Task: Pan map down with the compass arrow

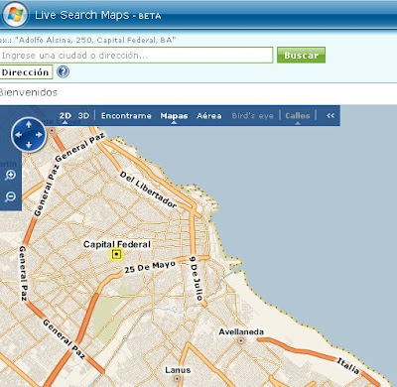Action: (x=29, y=145)
